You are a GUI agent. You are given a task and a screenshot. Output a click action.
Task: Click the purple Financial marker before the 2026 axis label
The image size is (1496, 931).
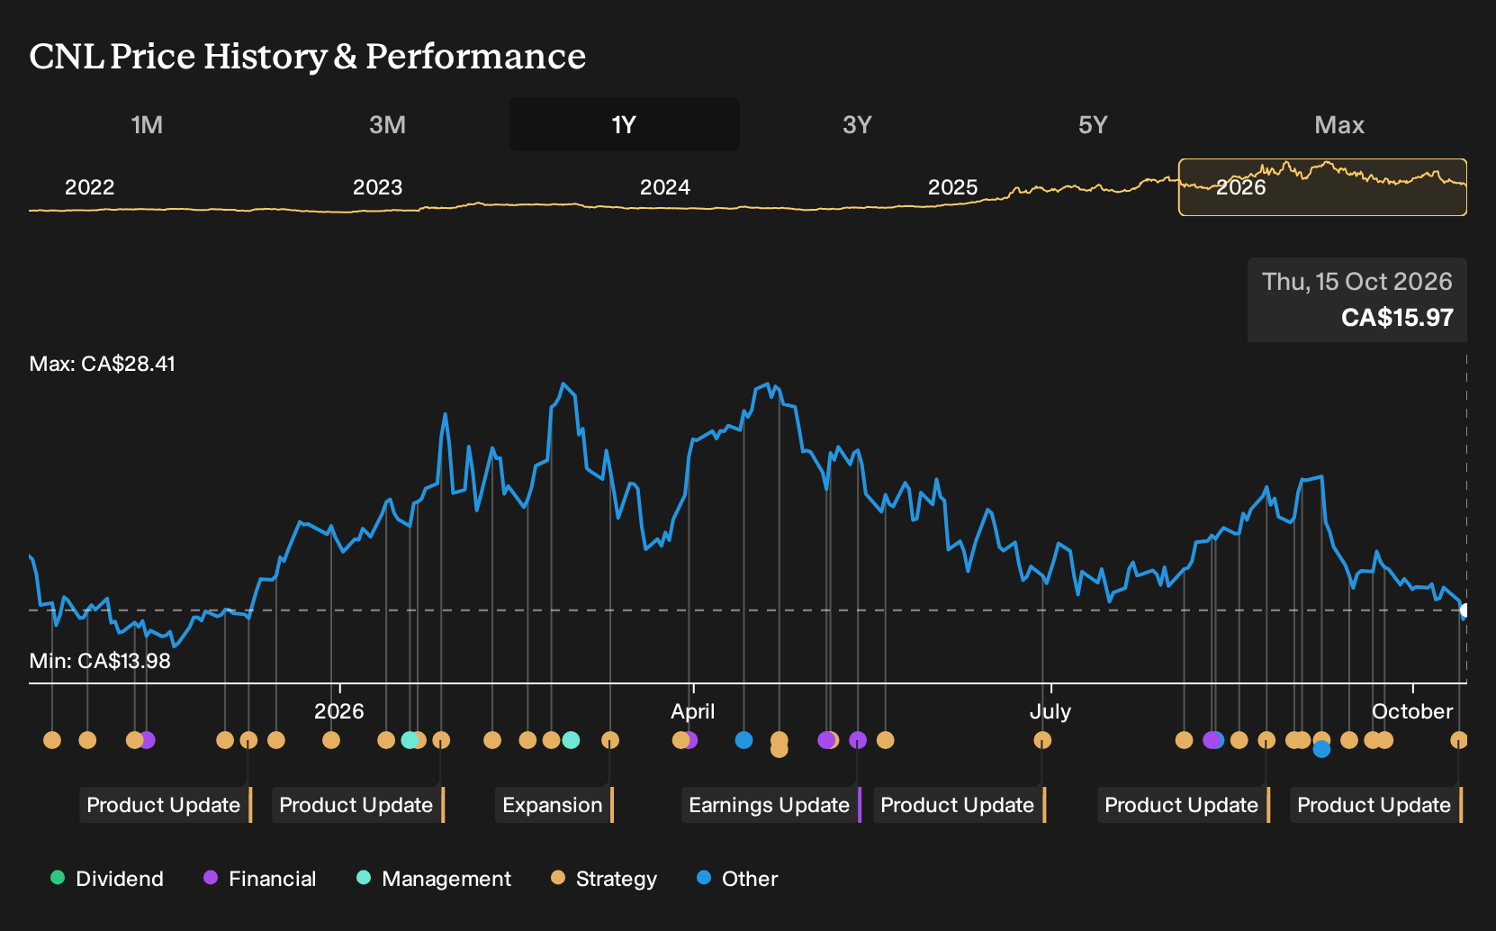coord(148,740)
